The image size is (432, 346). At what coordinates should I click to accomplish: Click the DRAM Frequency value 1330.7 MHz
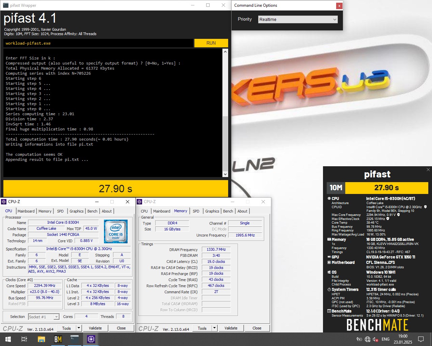tap(216, 250)
